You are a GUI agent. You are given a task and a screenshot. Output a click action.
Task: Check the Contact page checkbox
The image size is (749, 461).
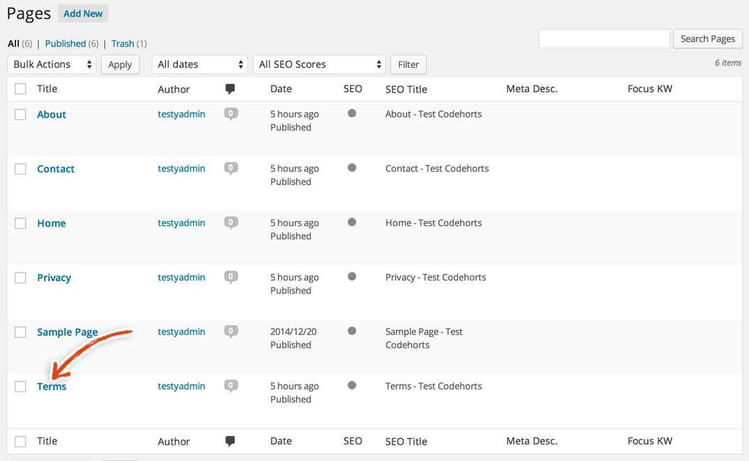click(x=20, y=169)
